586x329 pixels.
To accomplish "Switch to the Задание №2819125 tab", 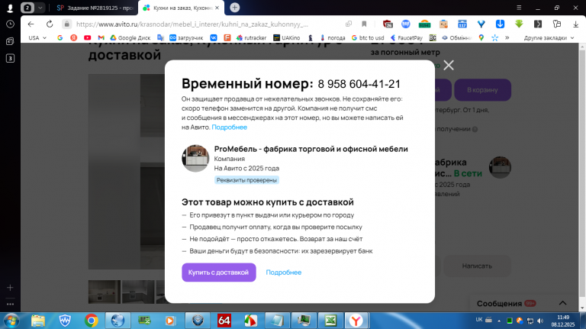I will (95, 8).
